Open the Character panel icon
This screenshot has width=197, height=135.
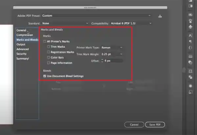point(190,35)
